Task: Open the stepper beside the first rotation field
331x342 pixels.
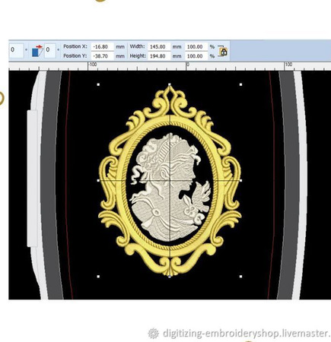Action: click(x=26, y=50)
